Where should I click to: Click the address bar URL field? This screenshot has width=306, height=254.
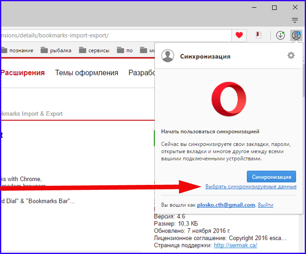pos(116,35)
